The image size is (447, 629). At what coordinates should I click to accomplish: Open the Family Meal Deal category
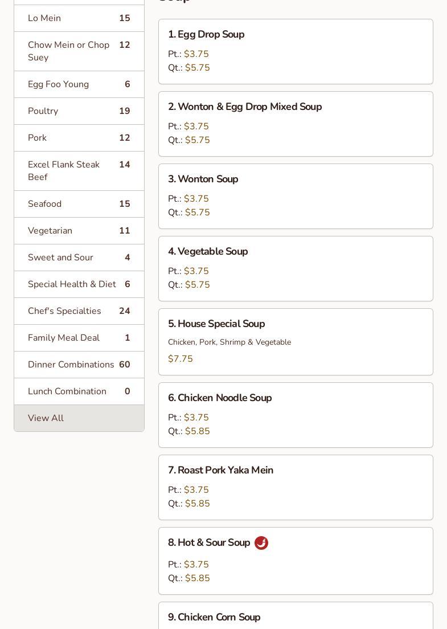tap(79, 338)
